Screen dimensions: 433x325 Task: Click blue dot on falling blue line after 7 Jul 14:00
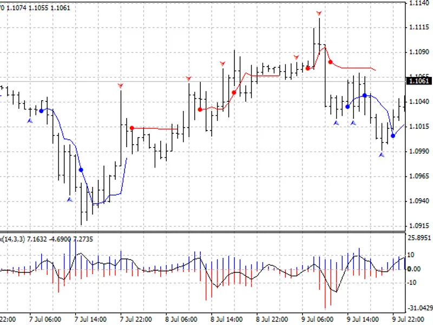tap(81, 170)
